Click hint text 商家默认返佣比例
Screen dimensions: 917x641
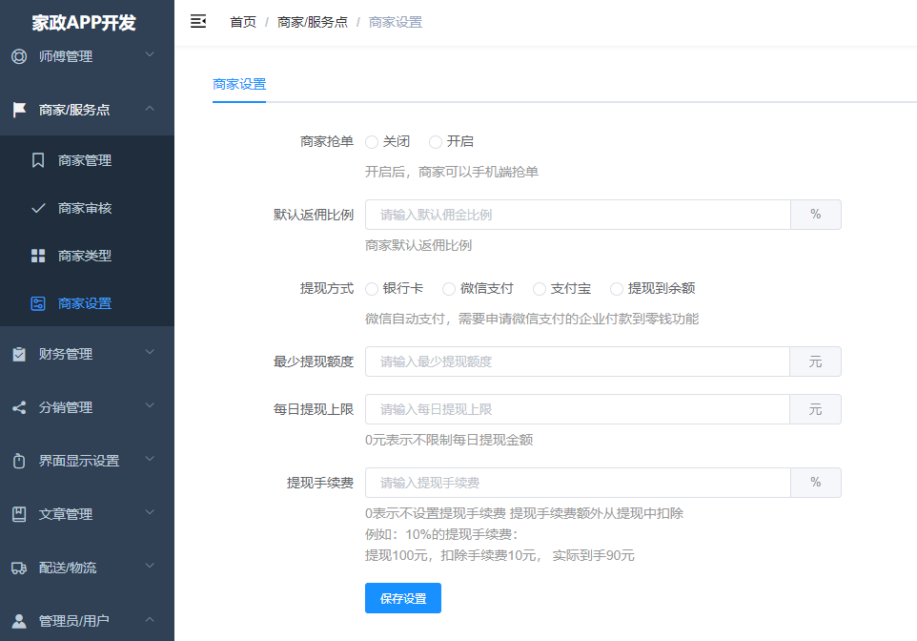point(418,245)
